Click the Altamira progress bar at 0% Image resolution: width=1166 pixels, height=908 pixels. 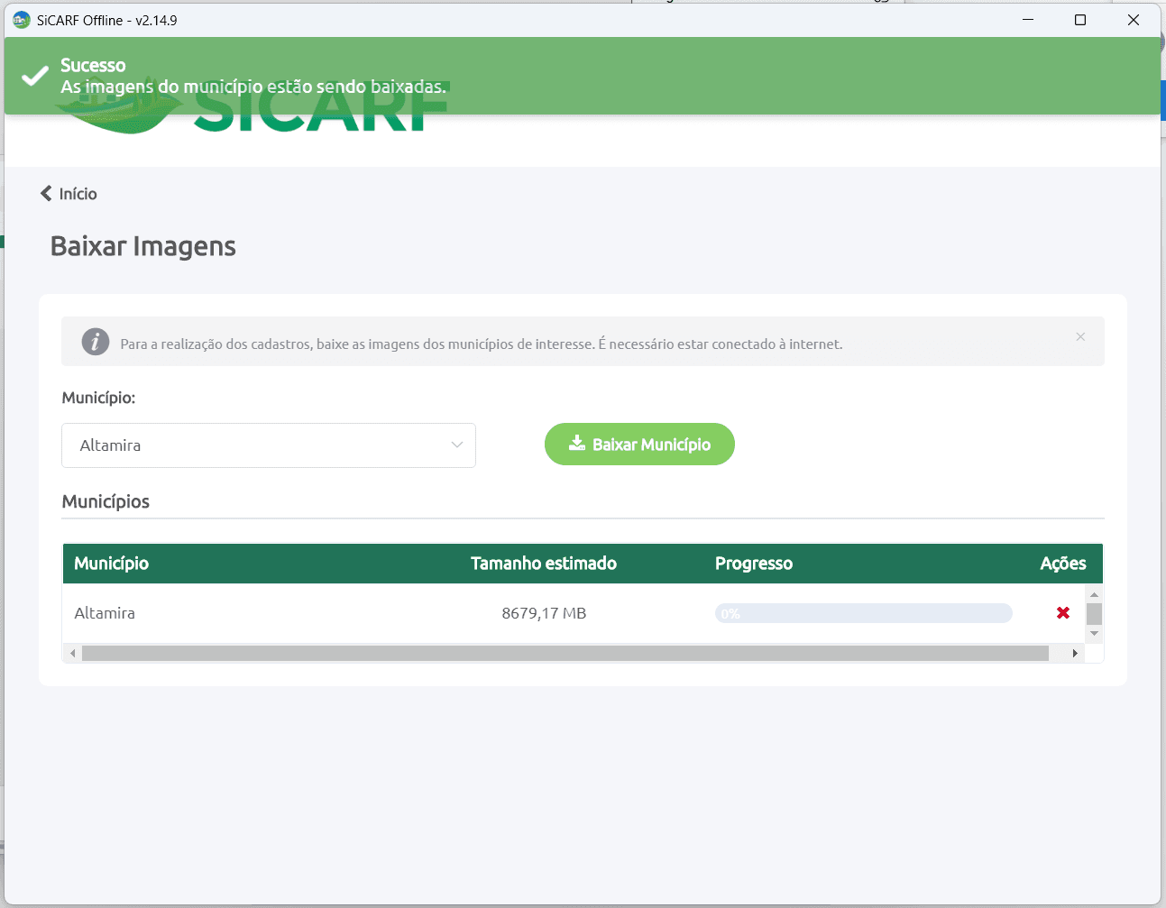(x=864, y=613)
